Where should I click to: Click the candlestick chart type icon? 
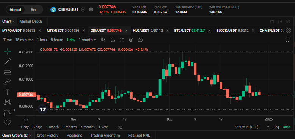tap(103, 40)
